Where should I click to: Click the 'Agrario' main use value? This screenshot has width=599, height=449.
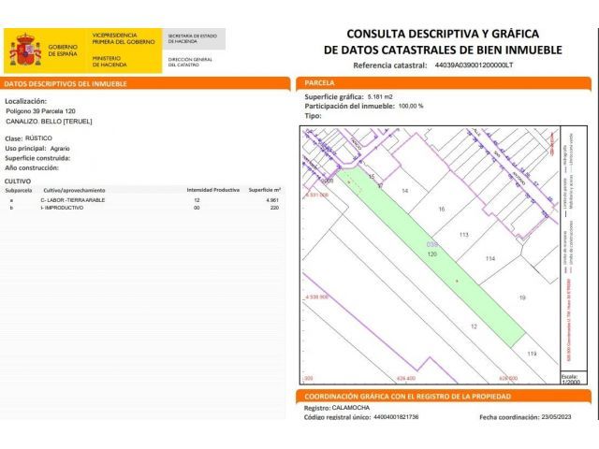pyautogui.click(x=60, y=149)
